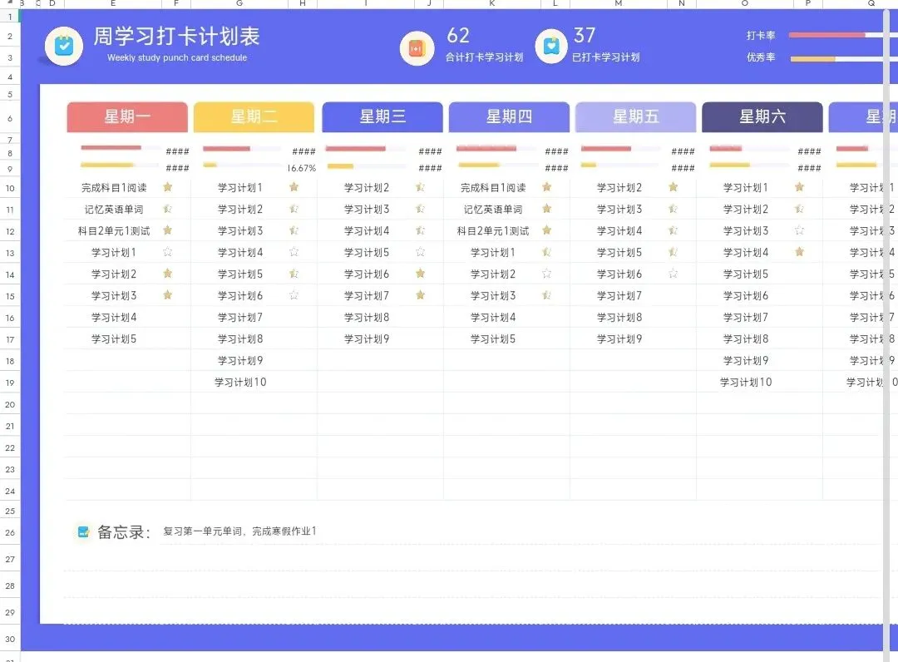Screen dimensions: 898x662
Task: Click the yellow progress bar under 星期三
Action: pyautogui.click(x=340, y=166)
